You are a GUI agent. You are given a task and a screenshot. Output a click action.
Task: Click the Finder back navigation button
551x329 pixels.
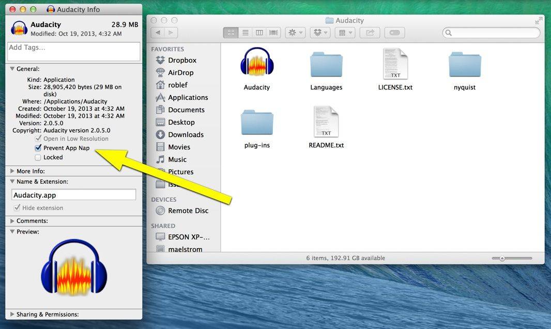[x=158, y=33]
